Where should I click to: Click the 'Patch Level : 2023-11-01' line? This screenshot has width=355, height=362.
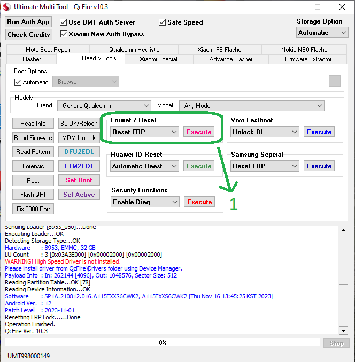(40, 310)
